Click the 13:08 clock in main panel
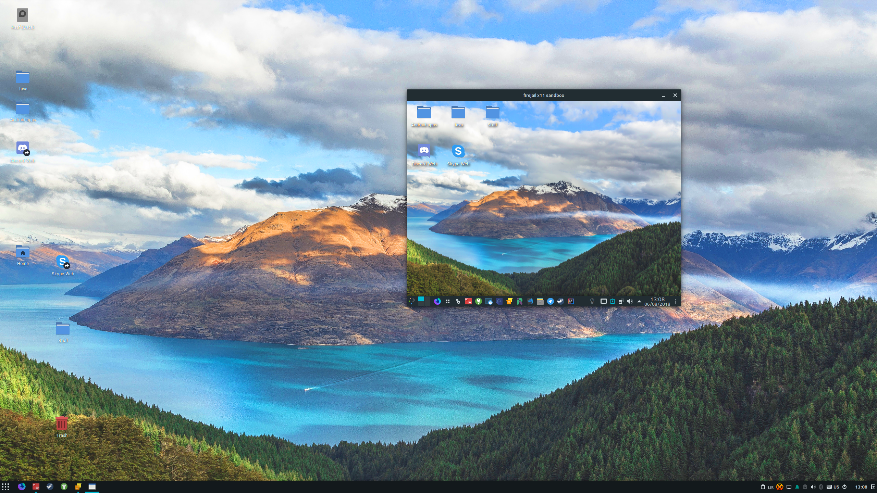This screenshot has width=877, height=493. 861,487
